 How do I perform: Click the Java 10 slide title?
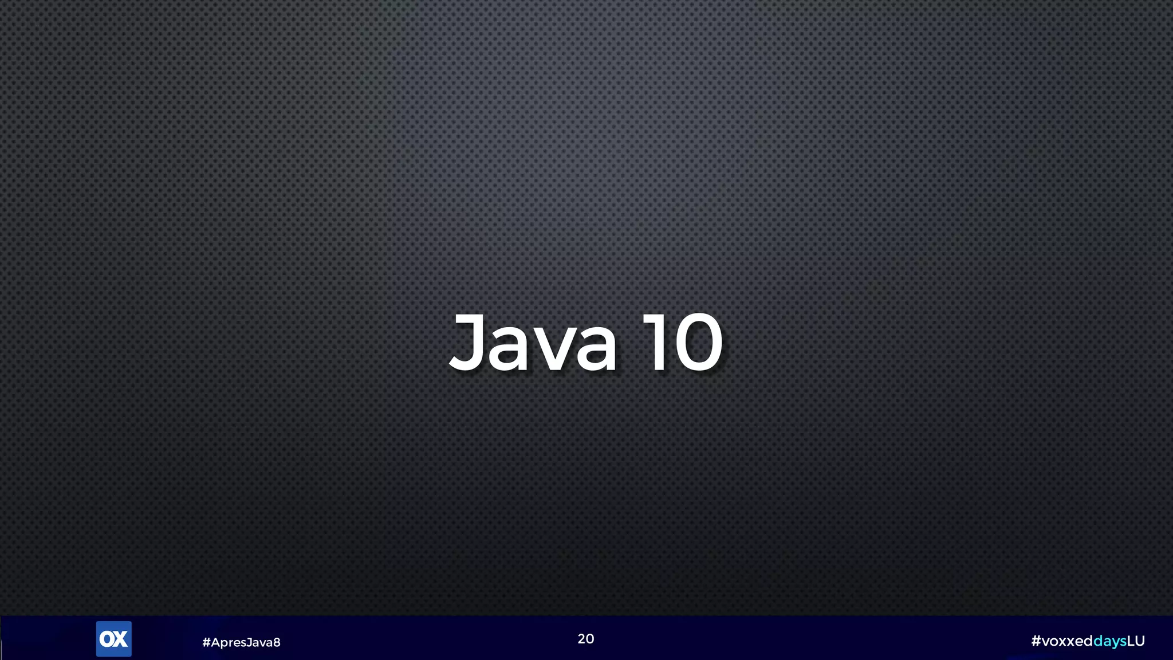586,343
